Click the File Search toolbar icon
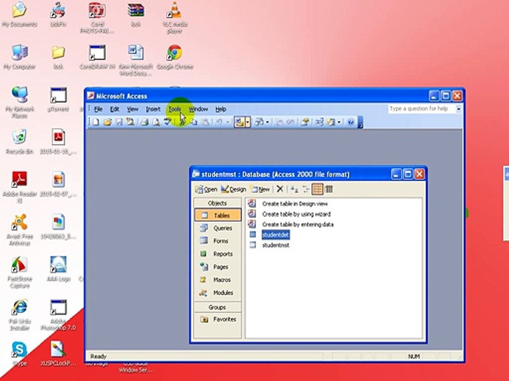The image size is (509, 381). pyautogui.click(x=130, y=122)
